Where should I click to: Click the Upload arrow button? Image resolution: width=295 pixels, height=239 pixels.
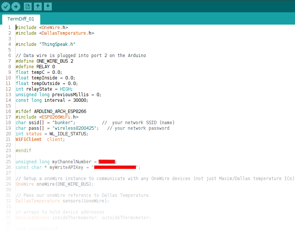[16, 7]
